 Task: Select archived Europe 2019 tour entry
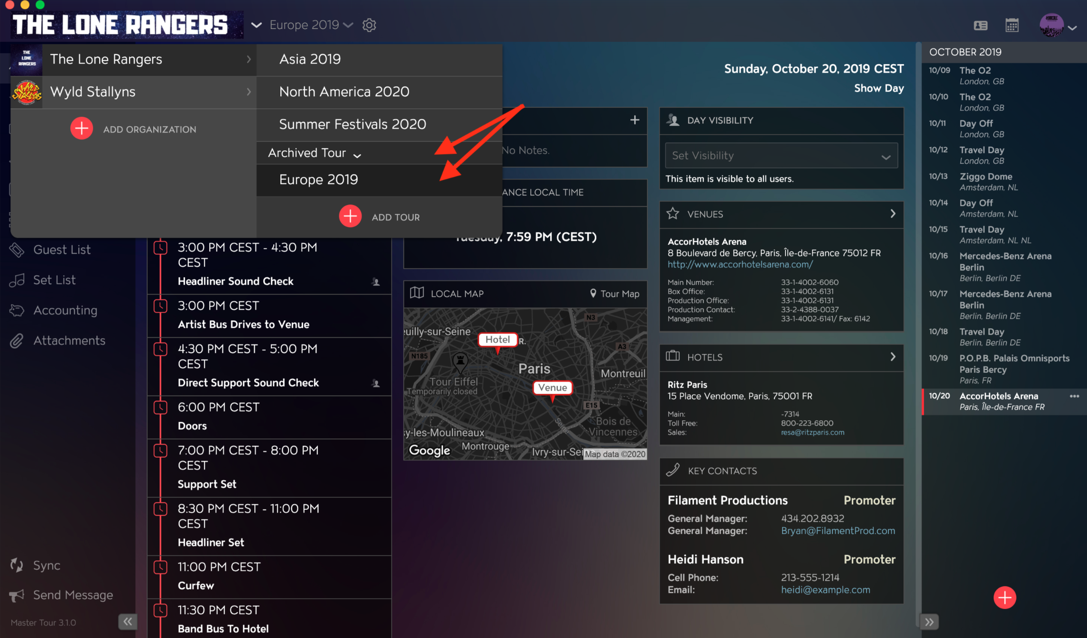coord(379,180)
